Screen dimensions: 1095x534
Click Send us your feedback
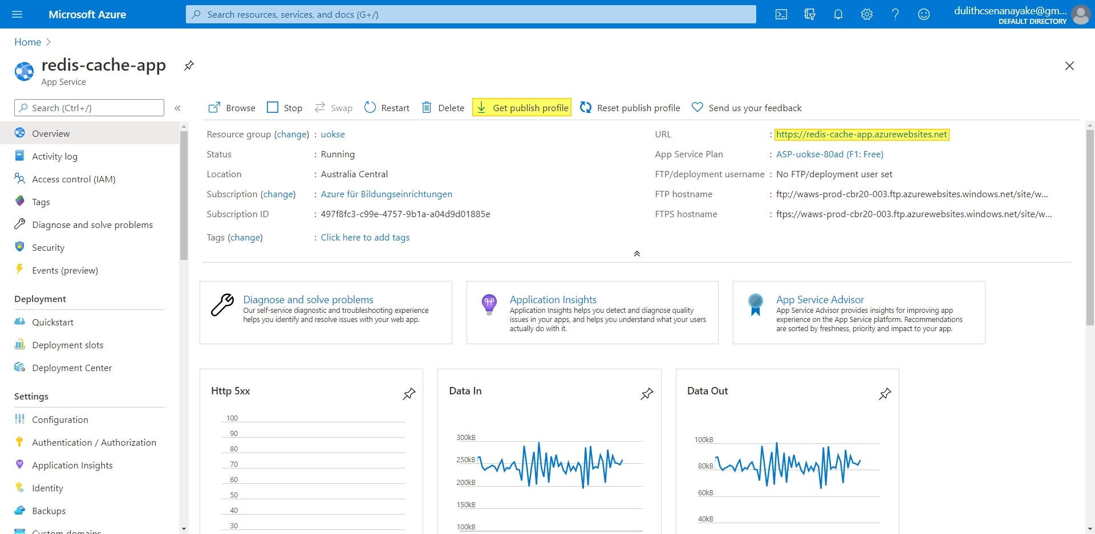(747, 108)
